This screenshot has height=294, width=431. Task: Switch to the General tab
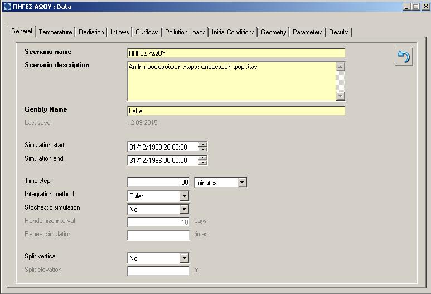tap(22, 31)
